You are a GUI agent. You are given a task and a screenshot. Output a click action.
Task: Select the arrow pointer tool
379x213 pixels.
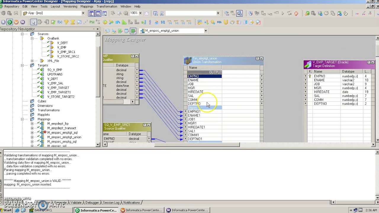click(33, 22)
